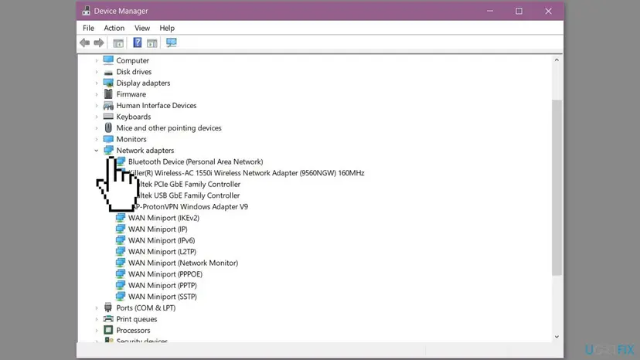Click the WAN Miniport (L2TP) adapter icon
Viewport: 640px width, 360px height.
pyautogui.click(x=121, y=251)
